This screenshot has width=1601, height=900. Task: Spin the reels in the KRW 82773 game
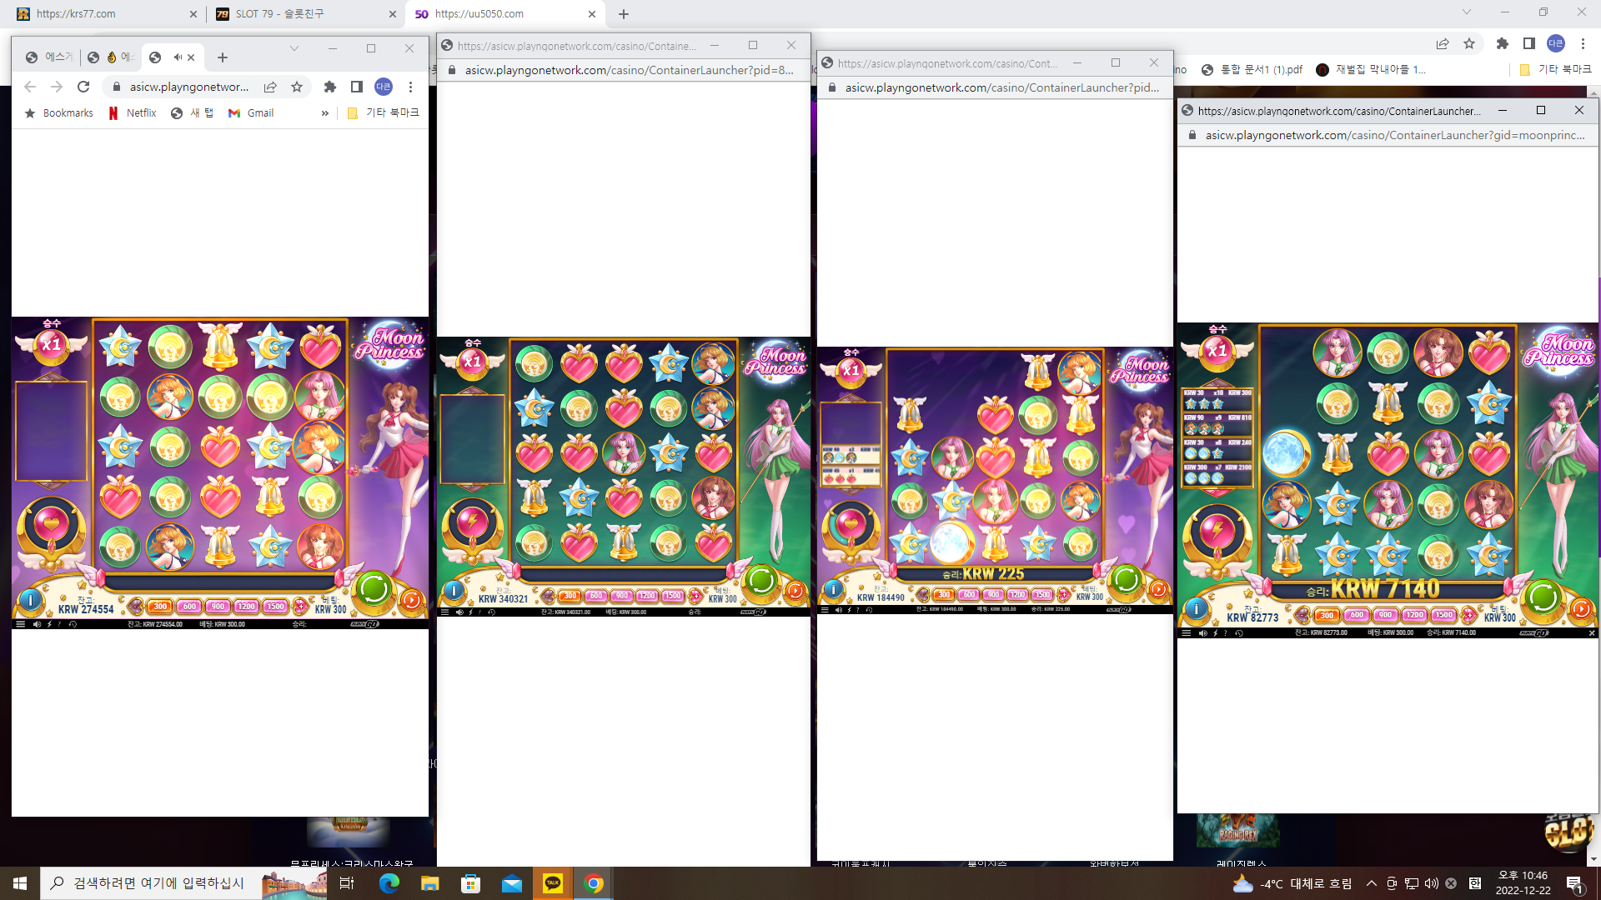1543,597
